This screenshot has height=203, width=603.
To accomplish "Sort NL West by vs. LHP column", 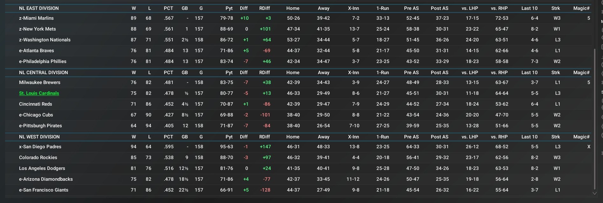I will [470, 137].
